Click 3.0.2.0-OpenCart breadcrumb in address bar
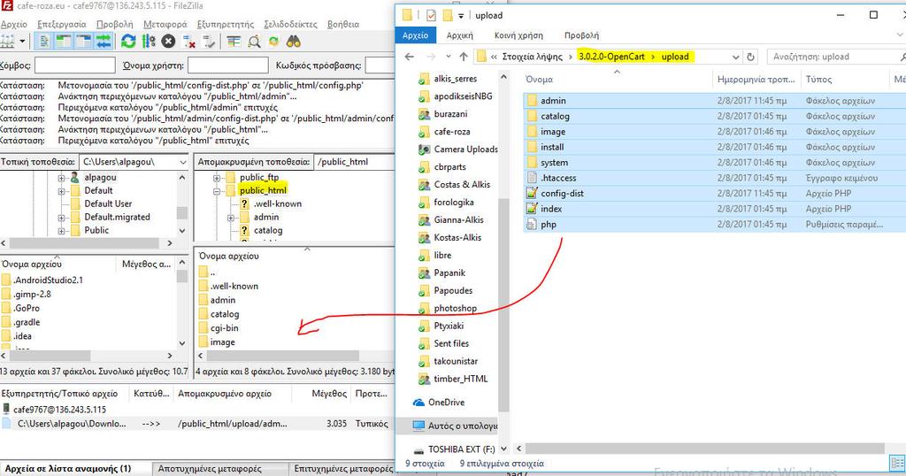 click(611, 57)
